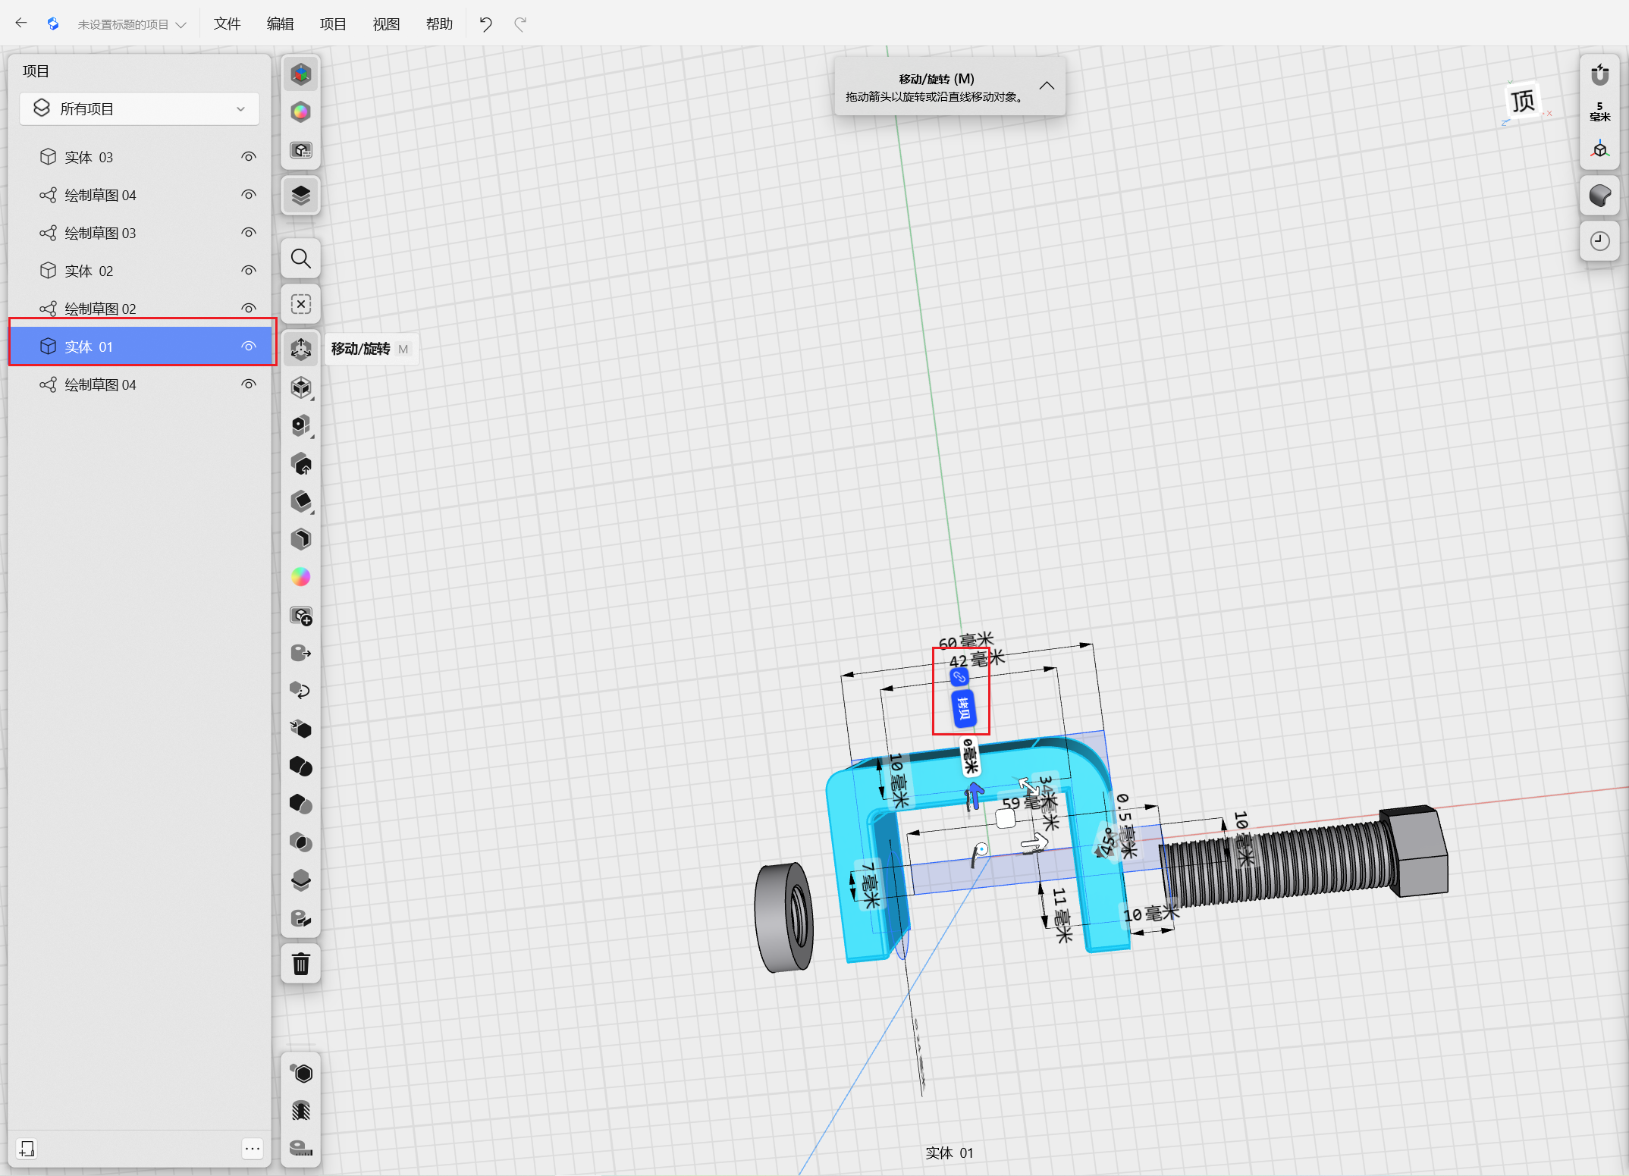
Task: Click the blue 拷贝 copy button
Action: point(963,709)
